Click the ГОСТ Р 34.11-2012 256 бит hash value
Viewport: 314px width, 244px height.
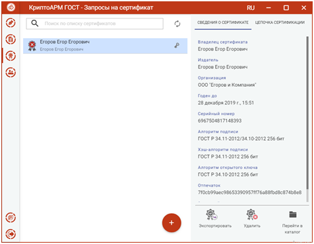point(228,157)
